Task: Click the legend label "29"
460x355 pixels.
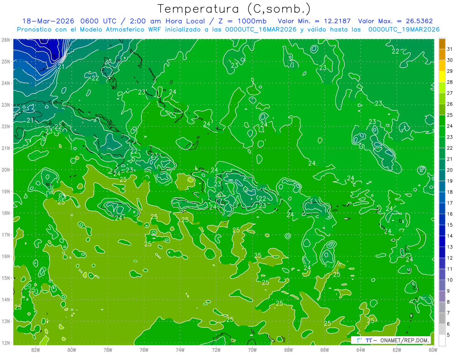Action: [x=450, y=71]
